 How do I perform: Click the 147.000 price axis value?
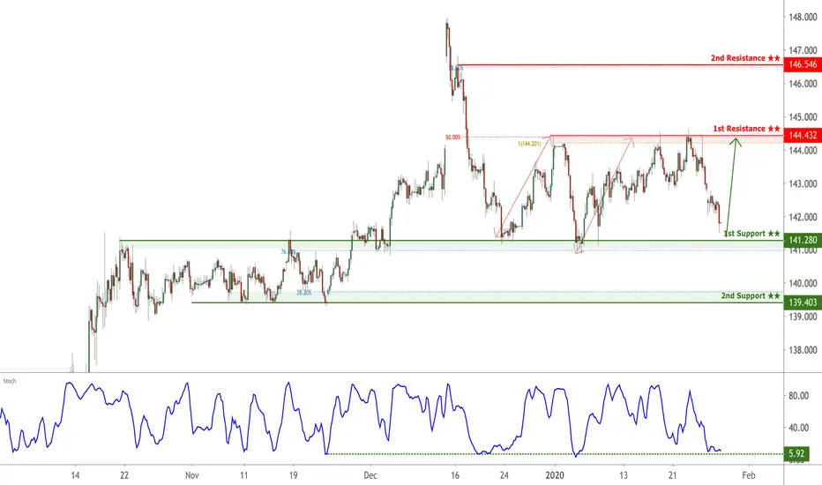(x=803, y=50)
